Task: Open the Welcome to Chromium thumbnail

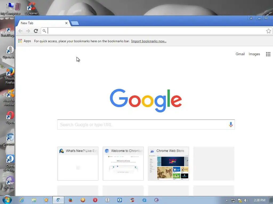Action: pyautogui.click(x=123, y=164)
